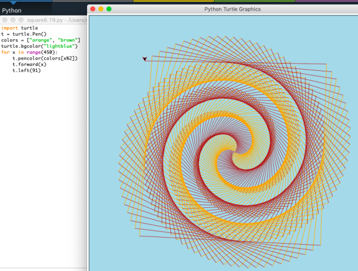358x271 pixels.
Task: Place the cursor on the t.pencolor line
Action: pyautogui.click(x=45, y=58)
